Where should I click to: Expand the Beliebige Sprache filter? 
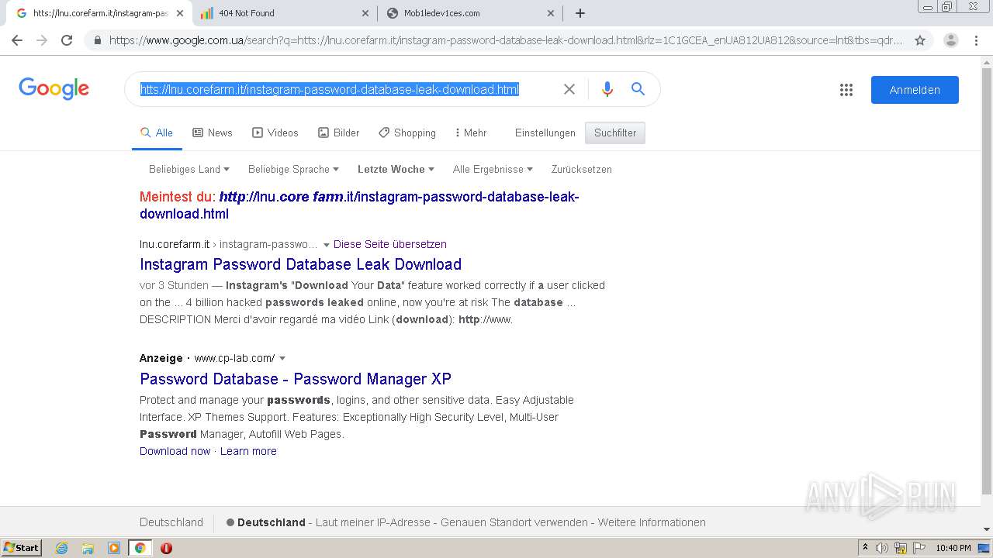point(293,169)
